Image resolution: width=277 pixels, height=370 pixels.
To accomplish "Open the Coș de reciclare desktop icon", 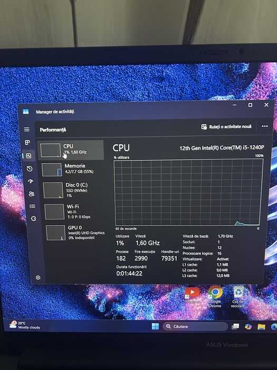I will 237,297.
